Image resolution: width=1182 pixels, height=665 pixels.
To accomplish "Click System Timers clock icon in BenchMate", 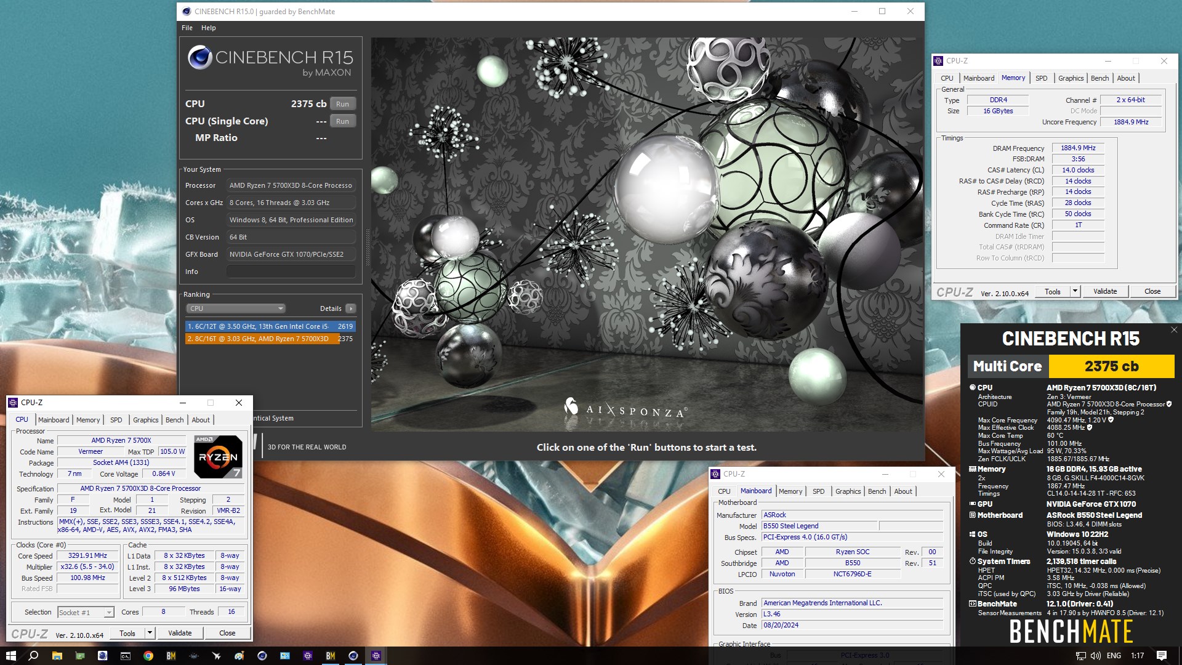I will coord(973,561).
